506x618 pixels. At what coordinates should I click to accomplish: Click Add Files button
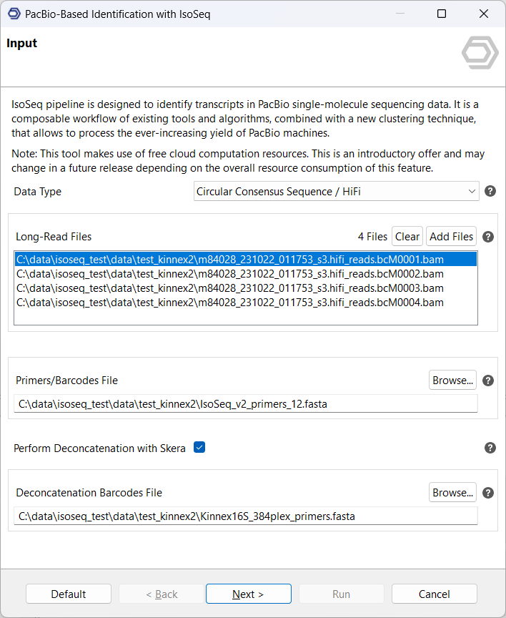click(451, 237)
